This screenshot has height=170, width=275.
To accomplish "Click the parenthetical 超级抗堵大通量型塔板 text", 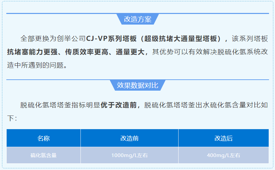I will click(x=181, y=39).
